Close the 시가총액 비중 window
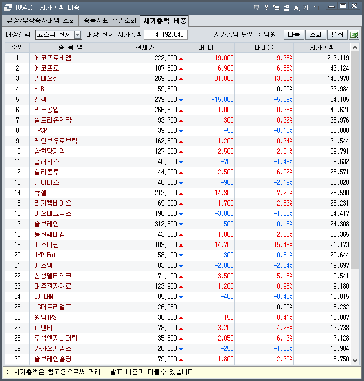Image resolution: width=364 pixels, height=381 pixels. (354, 6)
